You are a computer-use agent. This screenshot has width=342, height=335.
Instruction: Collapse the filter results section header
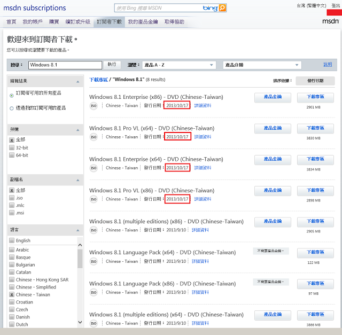(x=45, y=81)
